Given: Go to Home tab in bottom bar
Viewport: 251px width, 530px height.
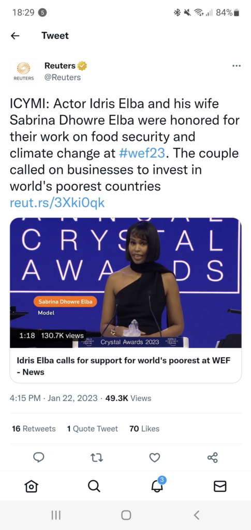Looking at the screenshot, I should [x=32, y=486].
